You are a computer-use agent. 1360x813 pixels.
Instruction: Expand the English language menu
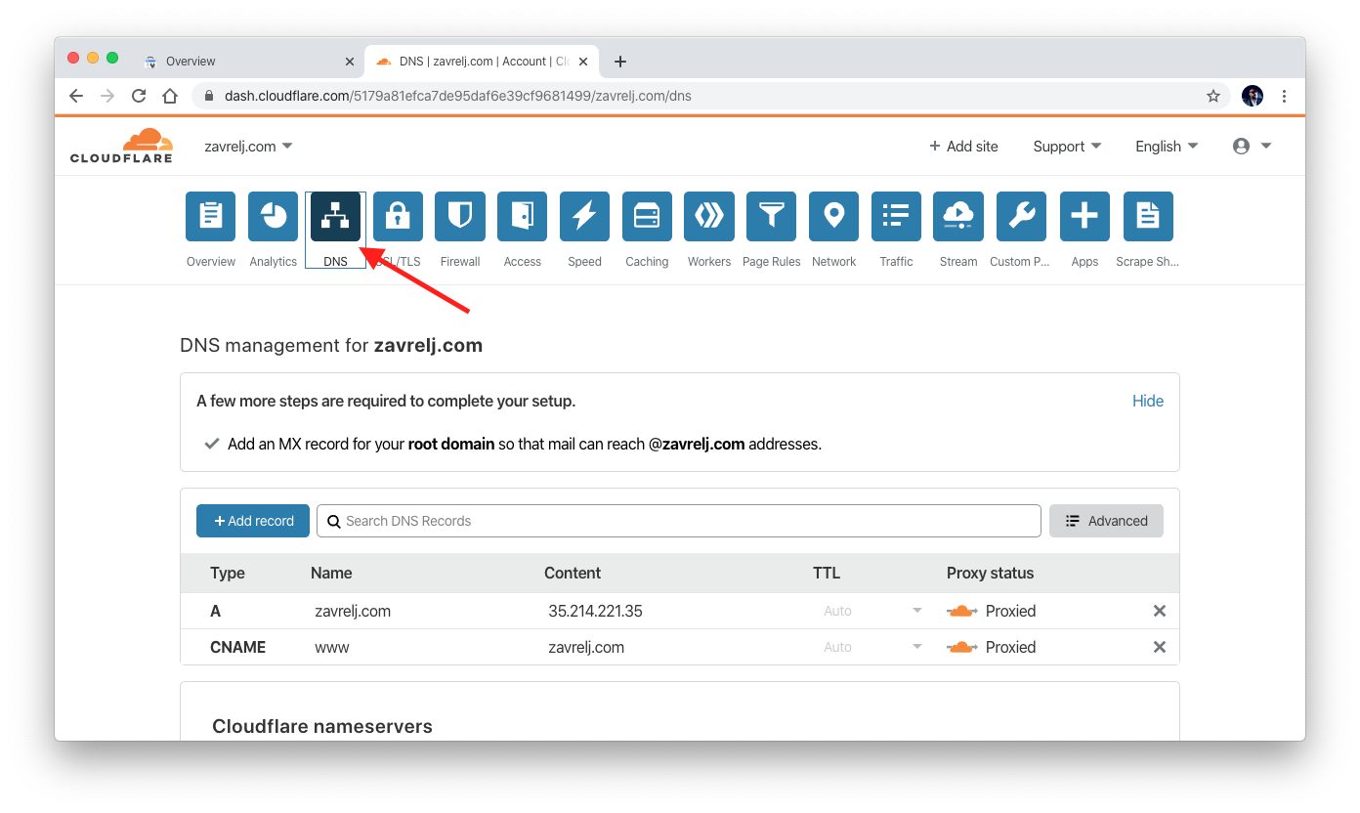tap(1167, 147)
